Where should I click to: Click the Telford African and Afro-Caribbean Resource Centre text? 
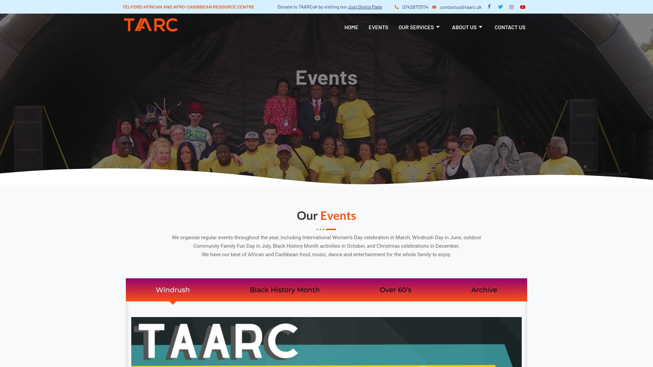(188, 7)
